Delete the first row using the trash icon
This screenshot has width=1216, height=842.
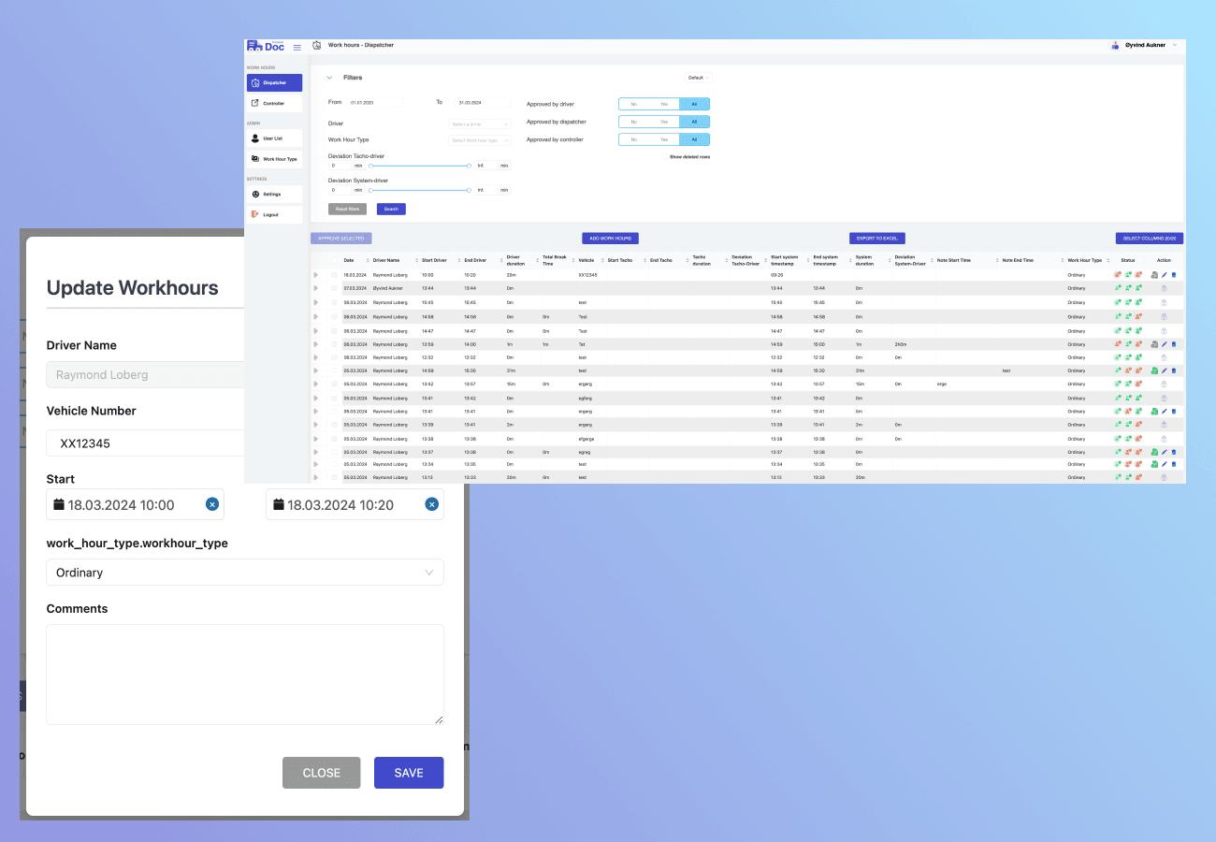click(1174, 275)
